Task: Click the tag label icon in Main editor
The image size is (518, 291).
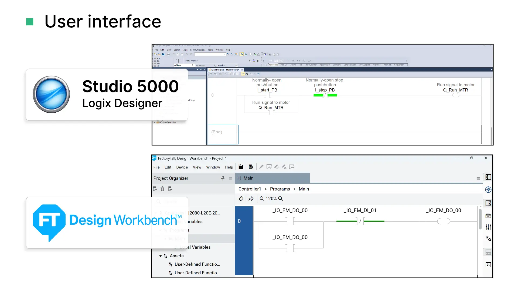Action: (x=241, y=199)
